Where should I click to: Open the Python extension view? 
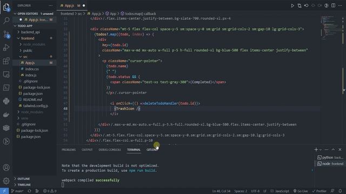6,101
